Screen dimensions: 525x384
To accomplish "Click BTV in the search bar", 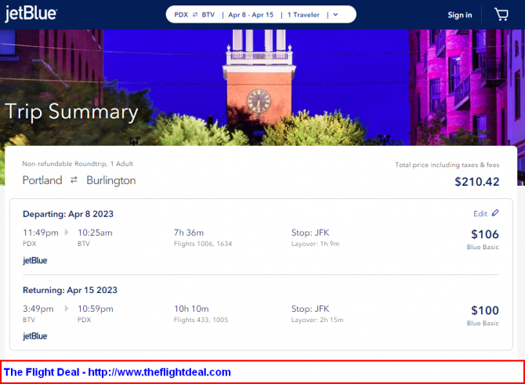I will 208,15.
